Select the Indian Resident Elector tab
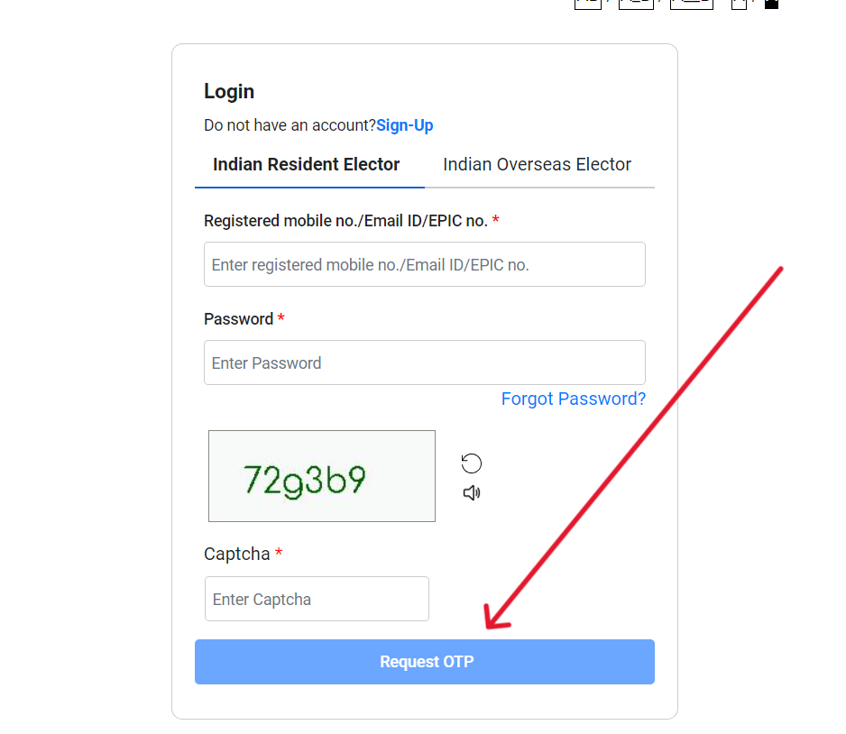Viewport: 846px width, 734px height. [306, 164]
